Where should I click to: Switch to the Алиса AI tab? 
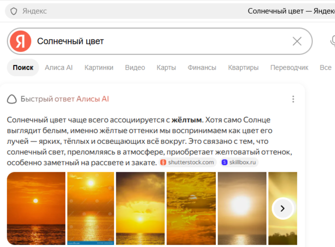click(59, 68)
